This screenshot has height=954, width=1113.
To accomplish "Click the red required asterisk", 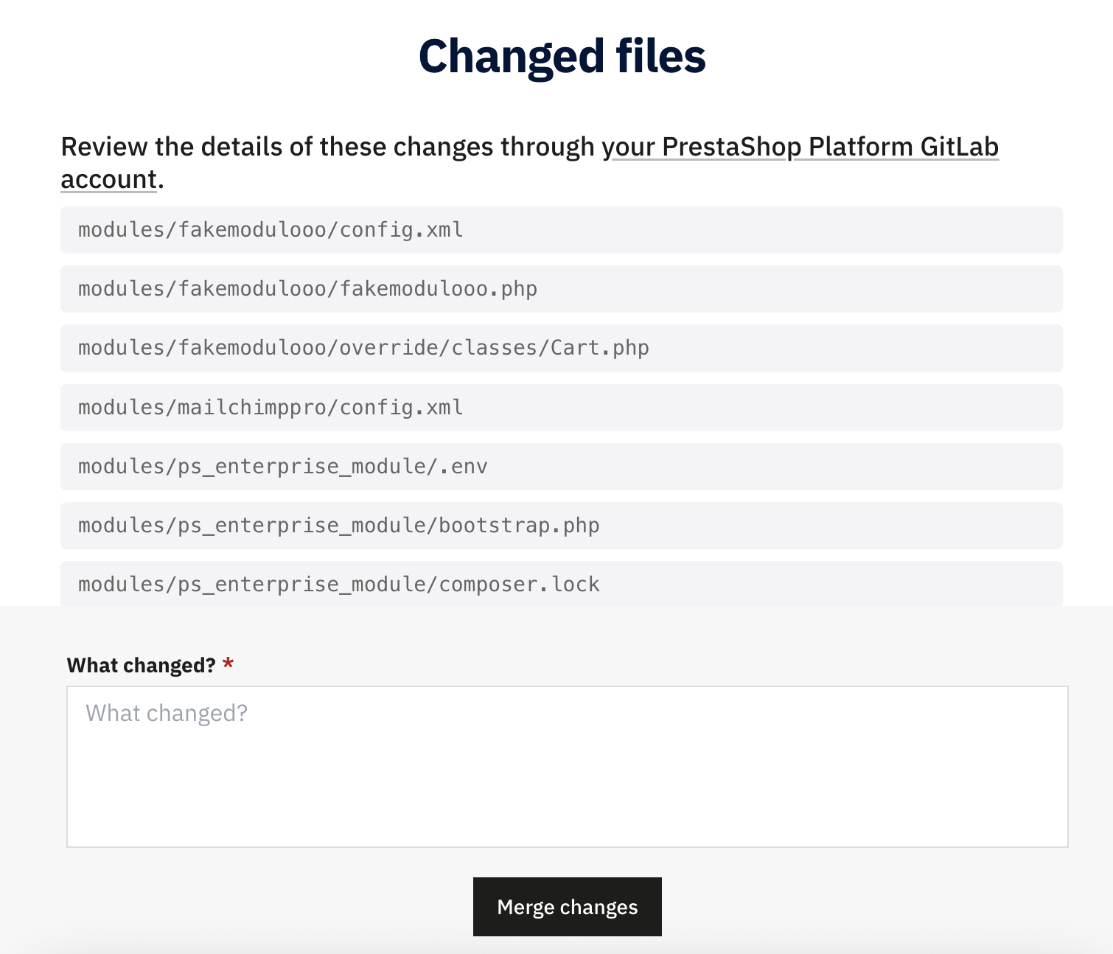I will (x=228, y=665).
